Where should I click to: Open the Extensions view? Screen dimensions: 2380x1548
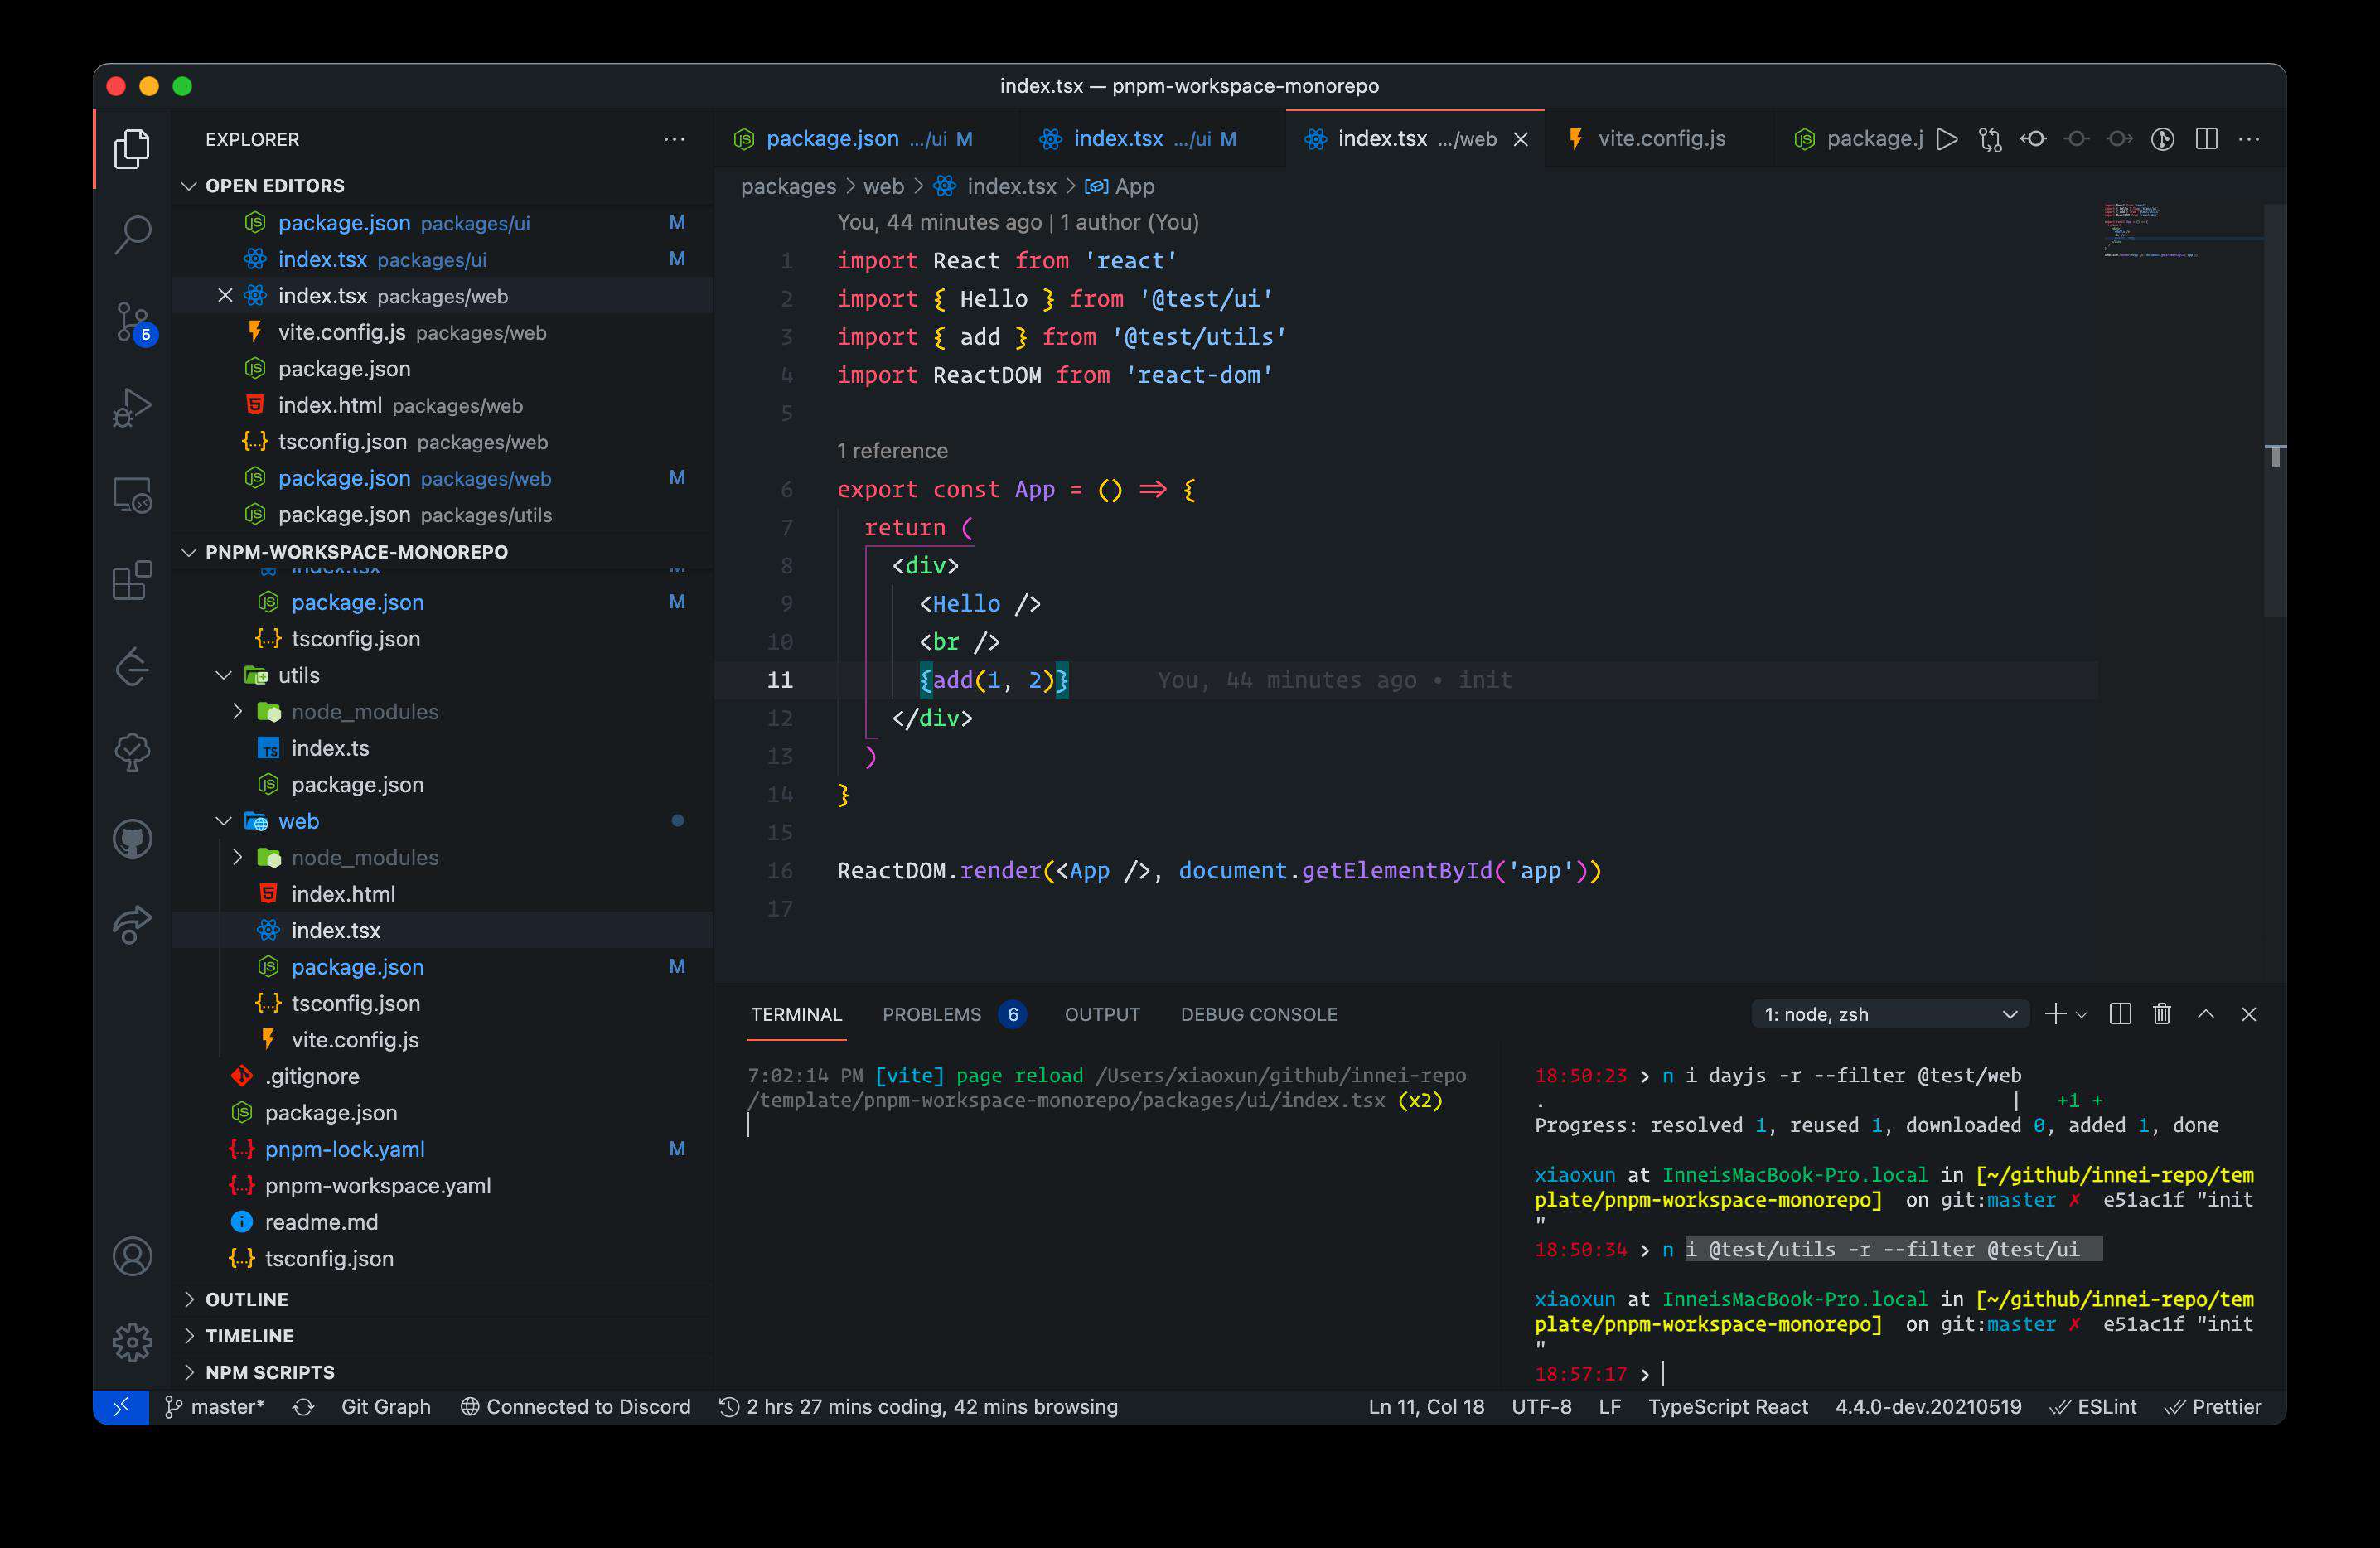[132, 580]
